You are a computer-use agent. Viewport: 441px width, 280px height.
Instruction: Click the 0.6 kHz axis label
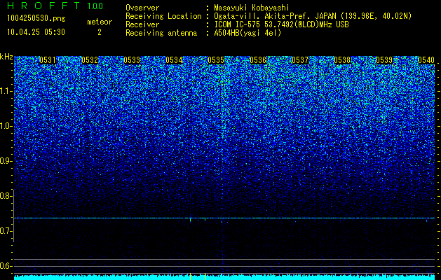click(x=6, y=266)
